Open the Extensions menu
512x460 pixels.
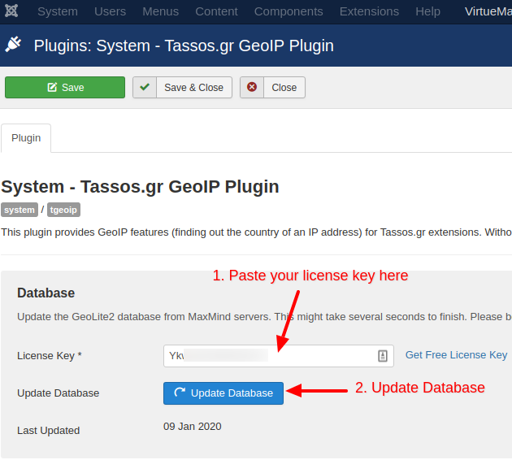369,11
